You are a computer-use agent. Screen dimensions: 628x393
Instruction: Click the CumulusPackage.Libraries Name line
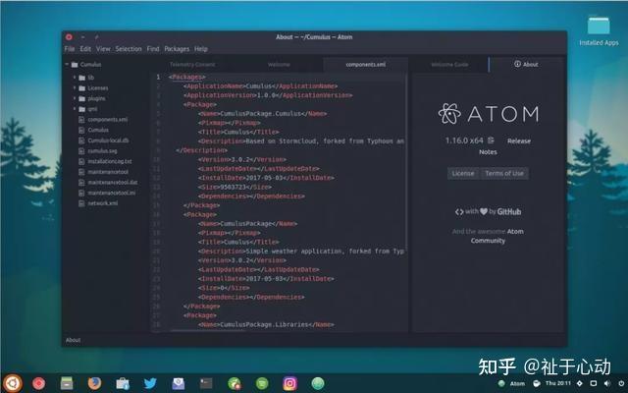tap(266, 324)
